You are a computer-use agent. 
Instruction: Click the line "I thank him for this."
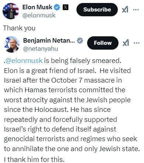click(x=34, y=159)
